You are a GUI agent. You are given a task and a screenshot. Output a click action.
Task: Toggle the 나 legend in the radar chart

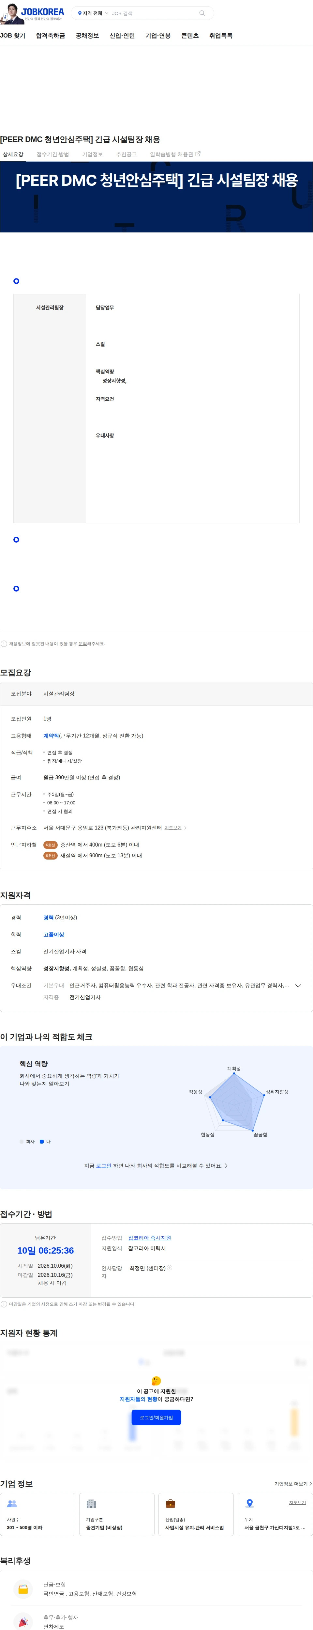tap(45, 1142)
